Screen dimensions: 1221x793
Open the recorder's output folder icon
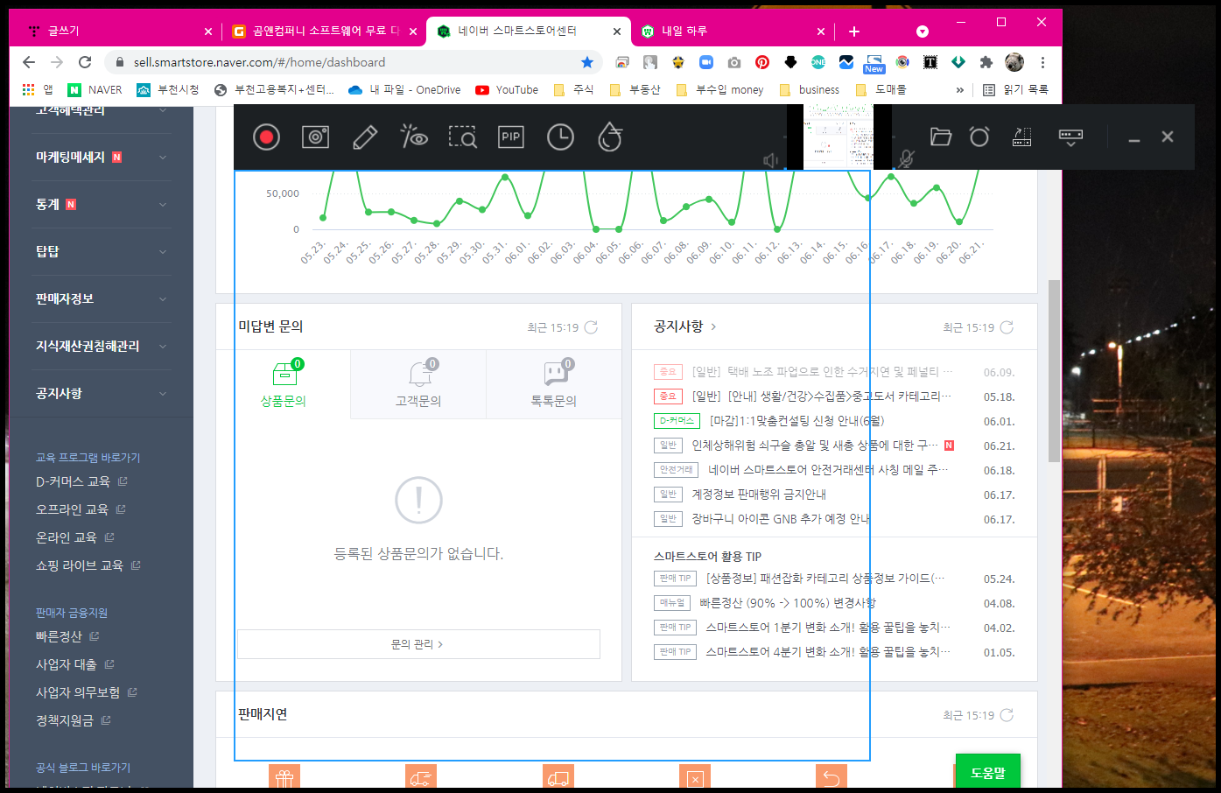click(x=941, y=137)
